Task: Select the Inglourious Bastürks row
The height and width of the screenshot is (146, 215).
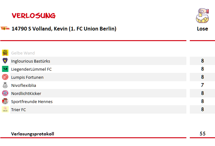Action: [x=98, y=61]
